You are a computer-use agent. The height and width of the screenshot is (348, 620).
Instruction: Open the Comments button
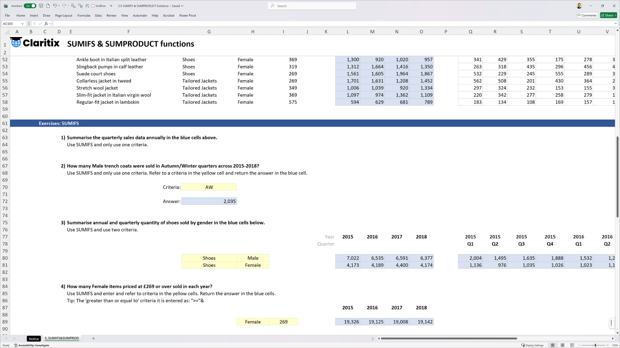587,15
